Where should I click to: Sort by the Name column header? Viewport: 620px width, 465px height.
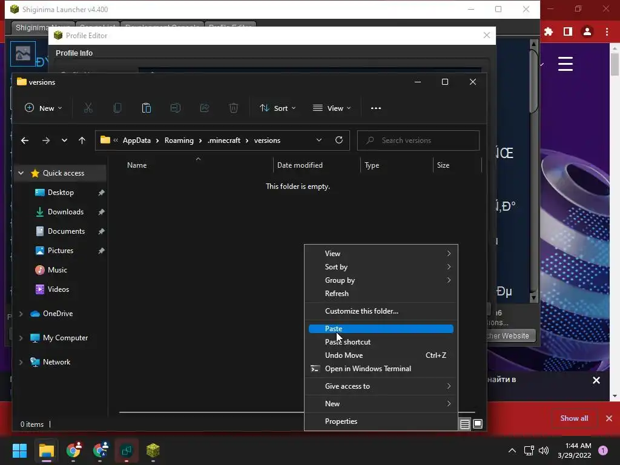(137, 165)
